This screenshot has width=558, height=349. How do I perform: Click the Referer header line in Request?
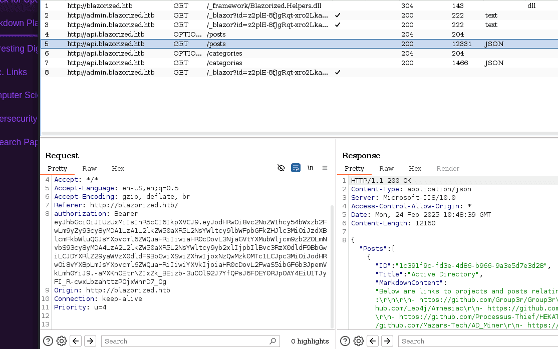116,205
